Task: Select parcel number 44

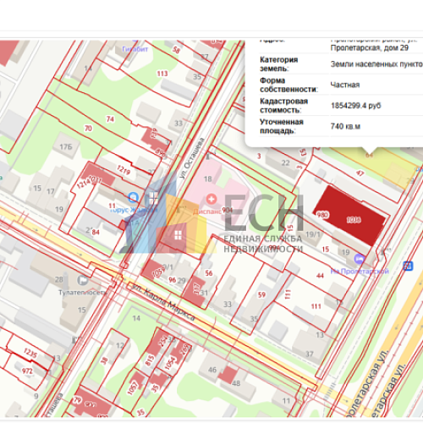Action: click(x=320, y=276)
